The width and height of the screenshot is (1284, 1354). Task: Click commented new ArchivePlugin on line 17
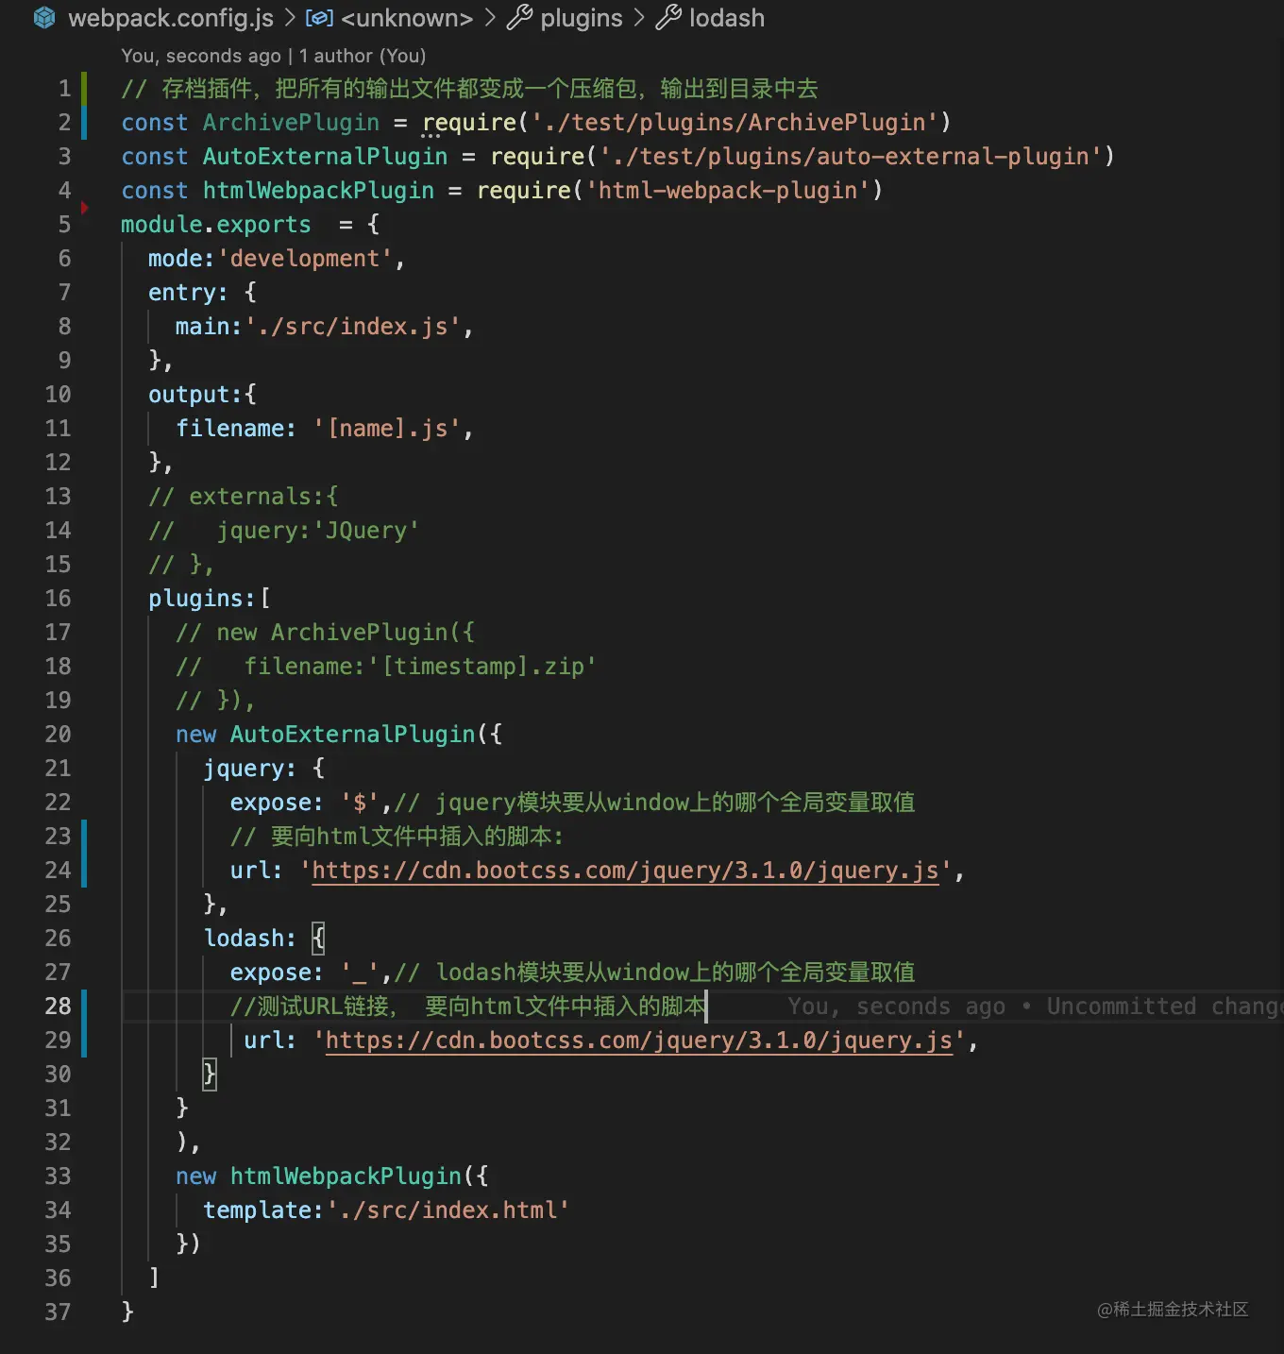coord(325,633)
